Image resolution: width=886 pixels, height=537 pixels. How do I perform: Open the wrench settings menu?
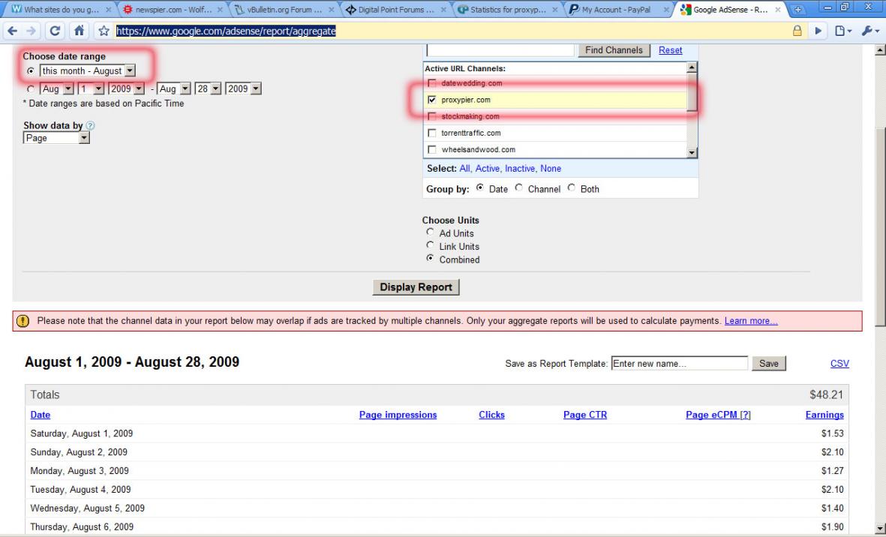(x=870, y=31)
